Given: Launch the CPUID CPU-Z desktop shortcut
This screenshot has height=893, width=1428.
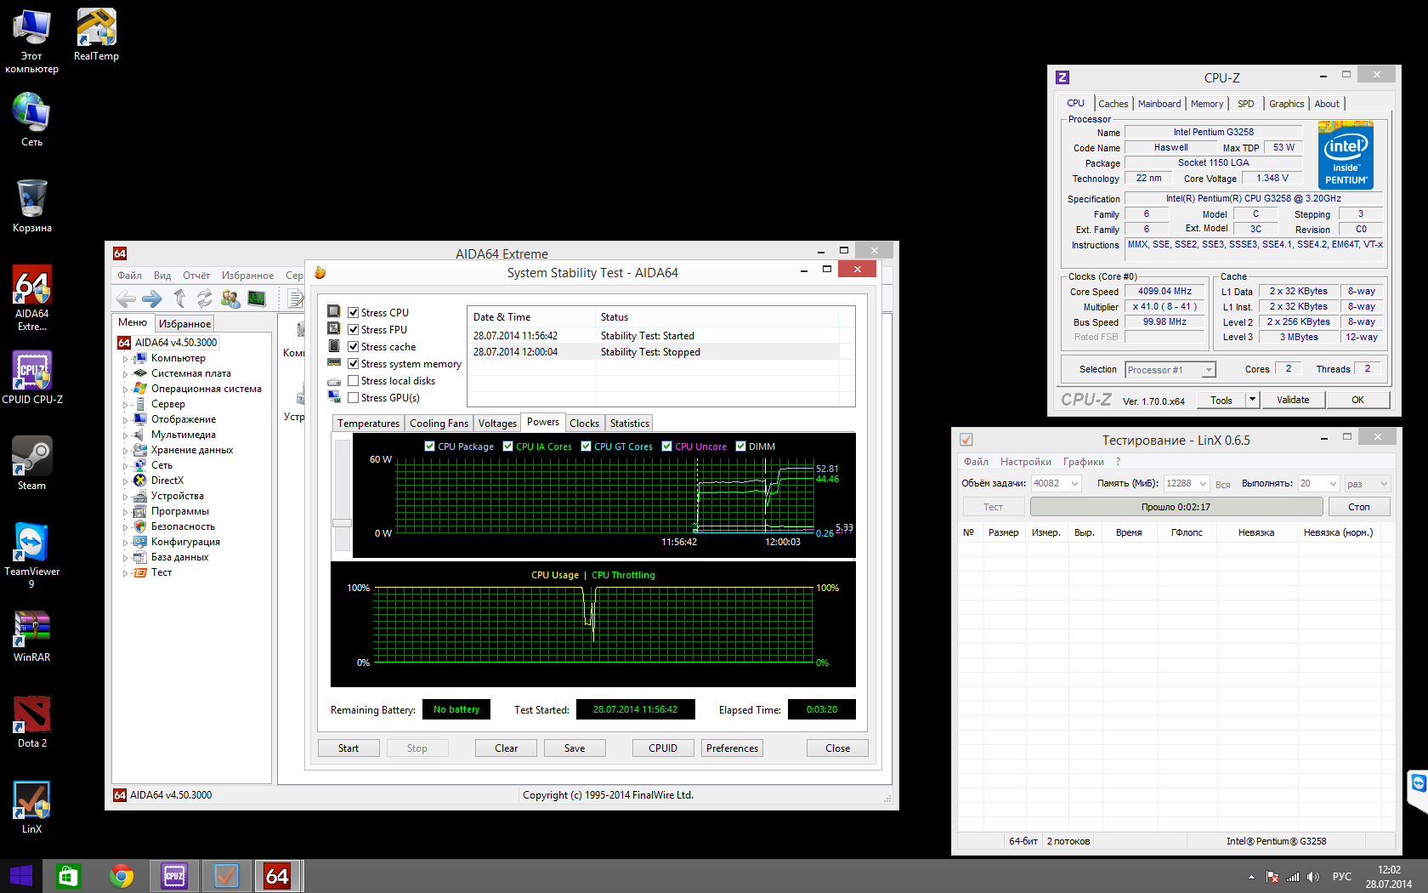Looking at the screenshot, I should point(31,378).
